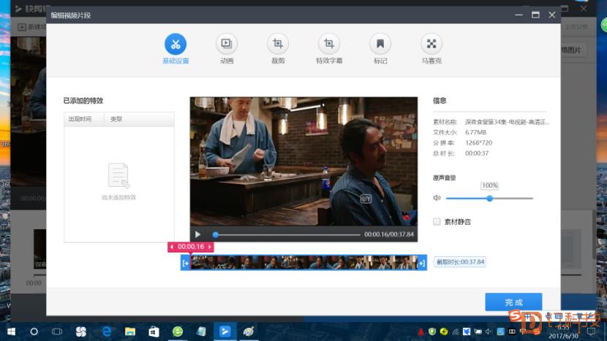Click the total duration value 00:00:37
The height and width of the screenshot is (341, 607).
477,153
